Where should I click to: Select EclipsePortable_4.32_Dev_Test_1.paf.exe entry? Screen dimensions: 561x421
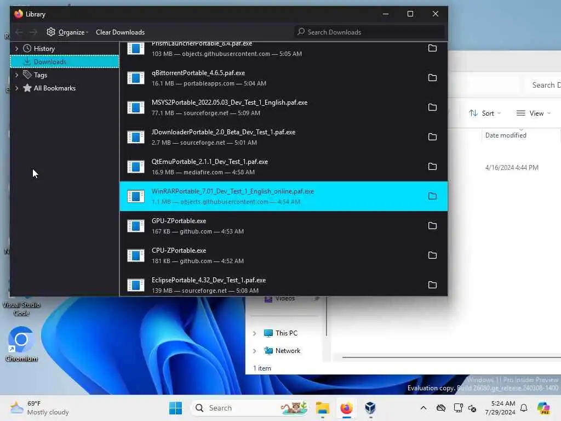tap(283, 284)
